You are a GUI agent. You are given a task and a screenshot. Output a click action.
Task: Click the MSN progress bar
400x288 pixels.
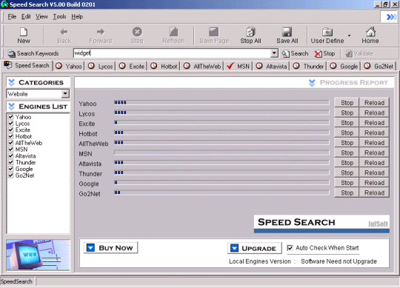pos(221,153)
